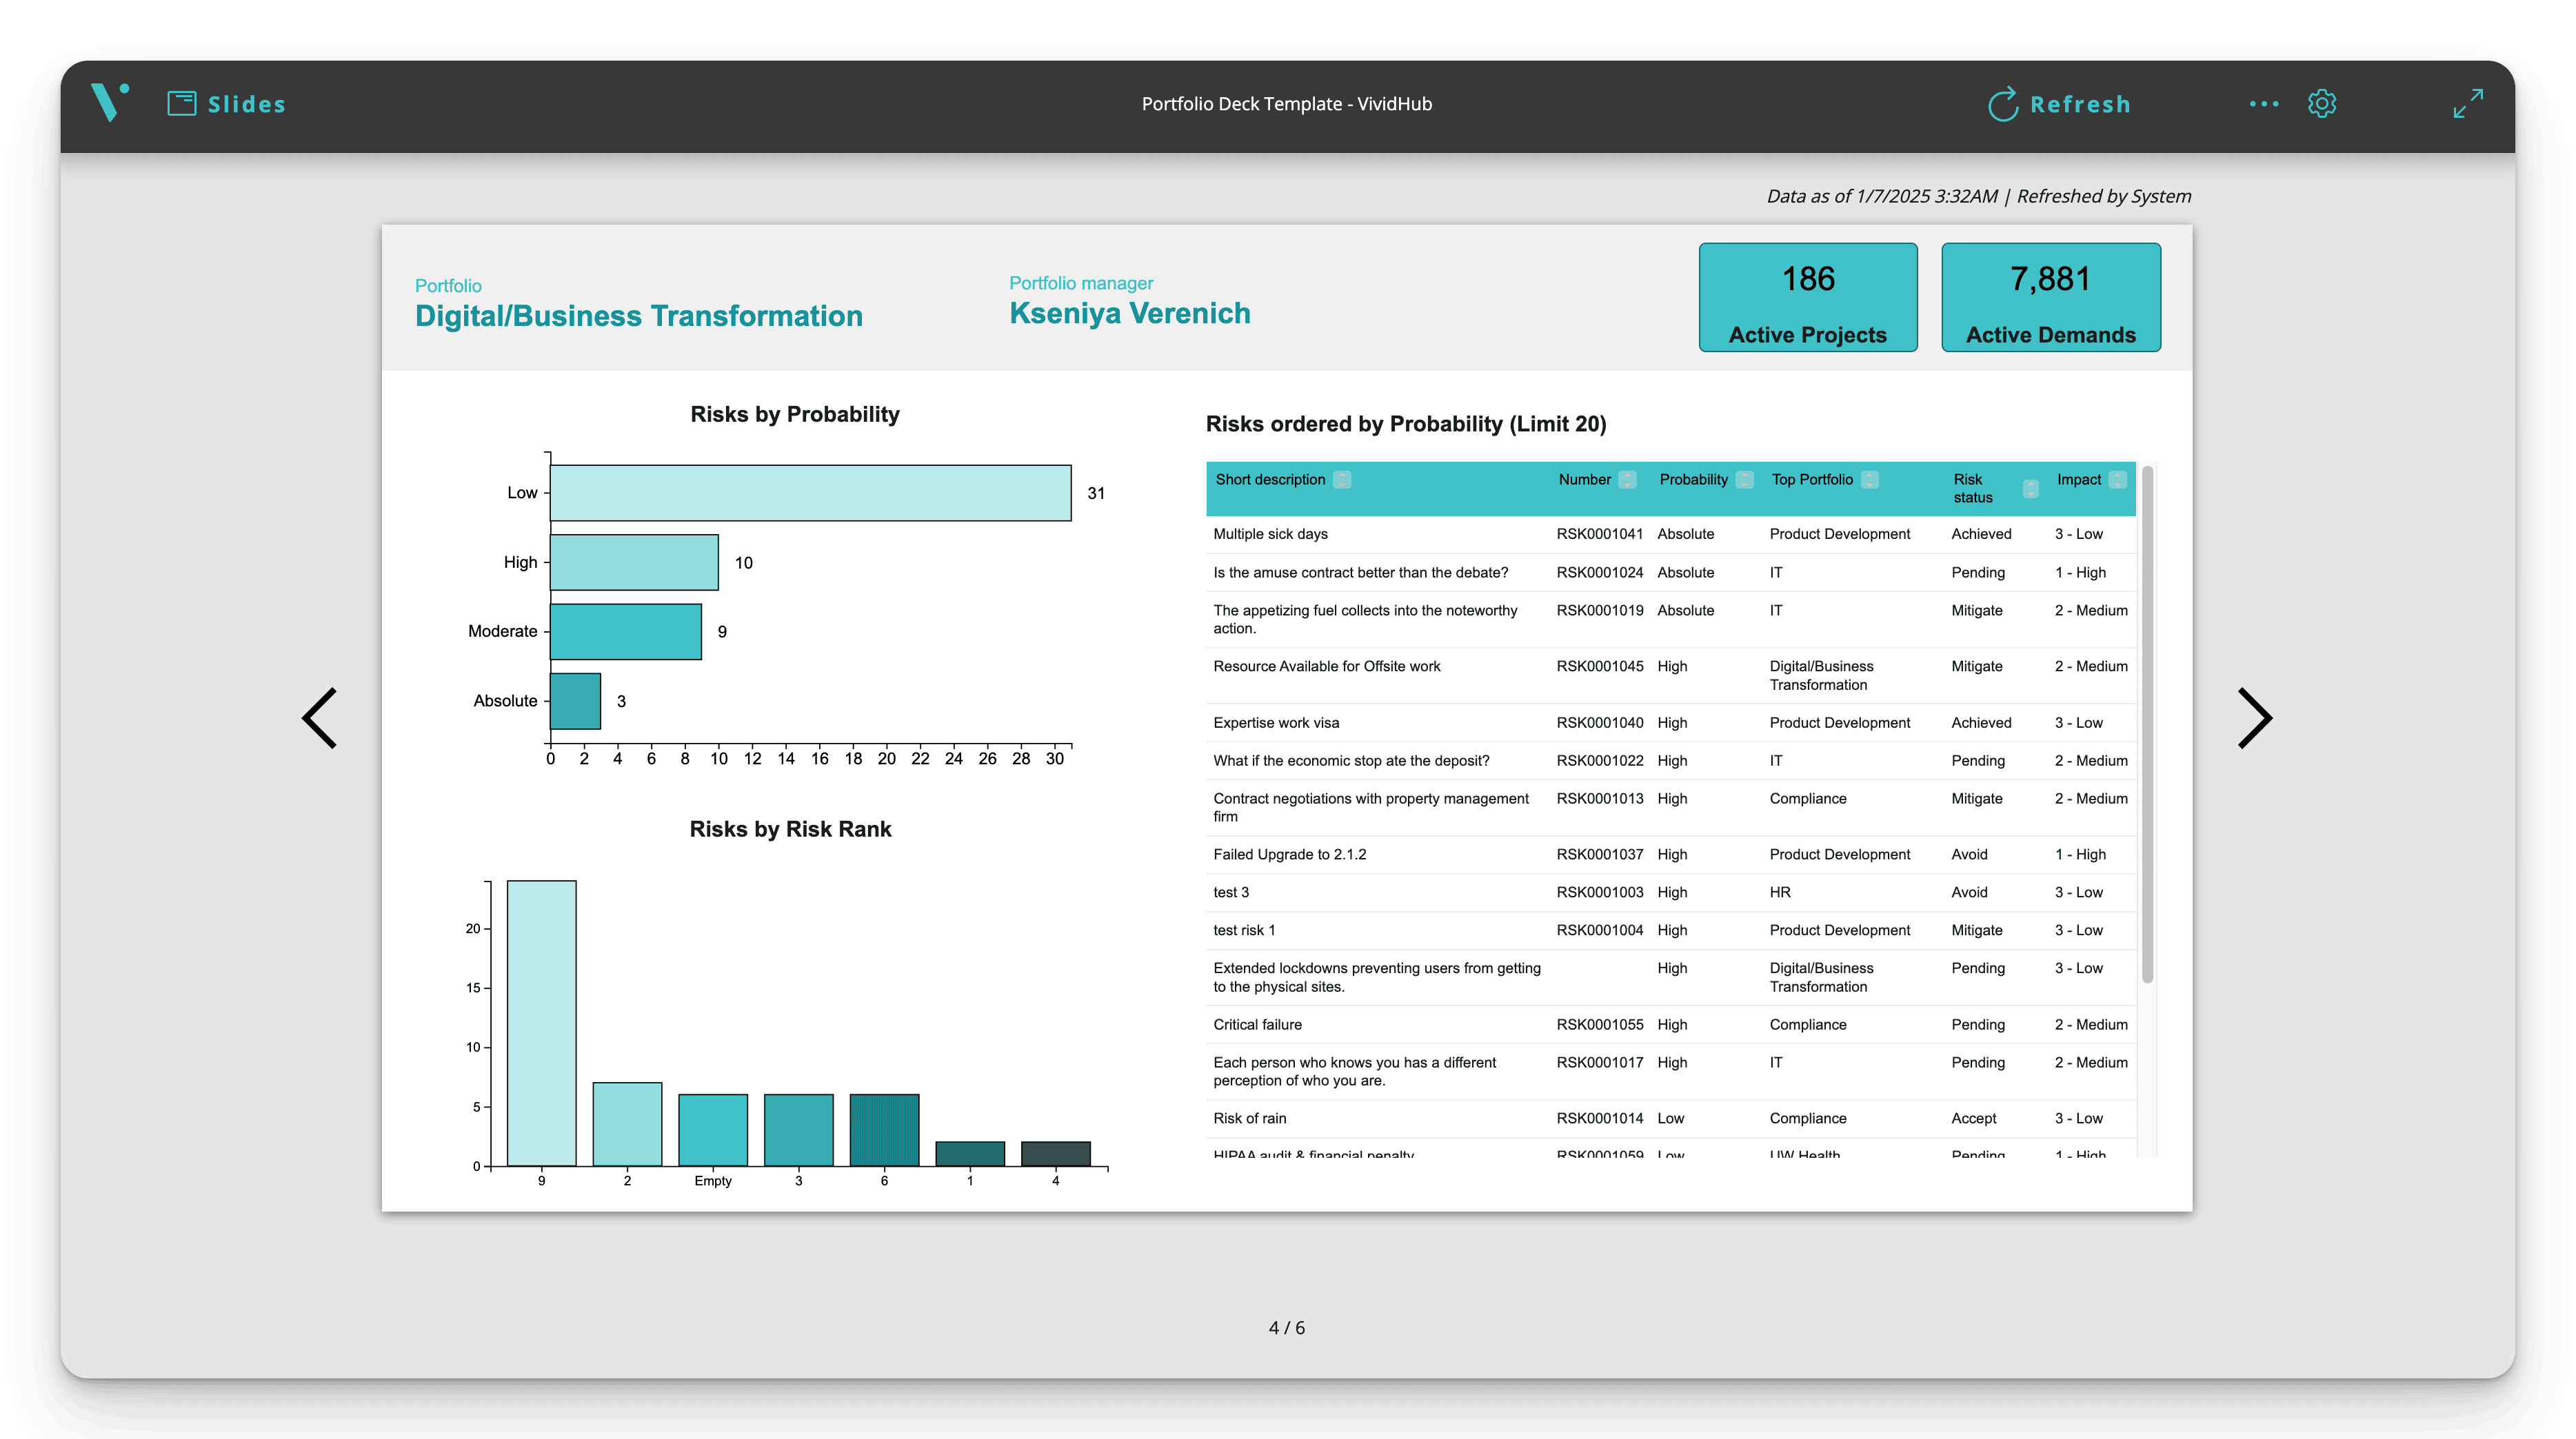Click 'Resource Available for Offsite work'

point(1327,666)
